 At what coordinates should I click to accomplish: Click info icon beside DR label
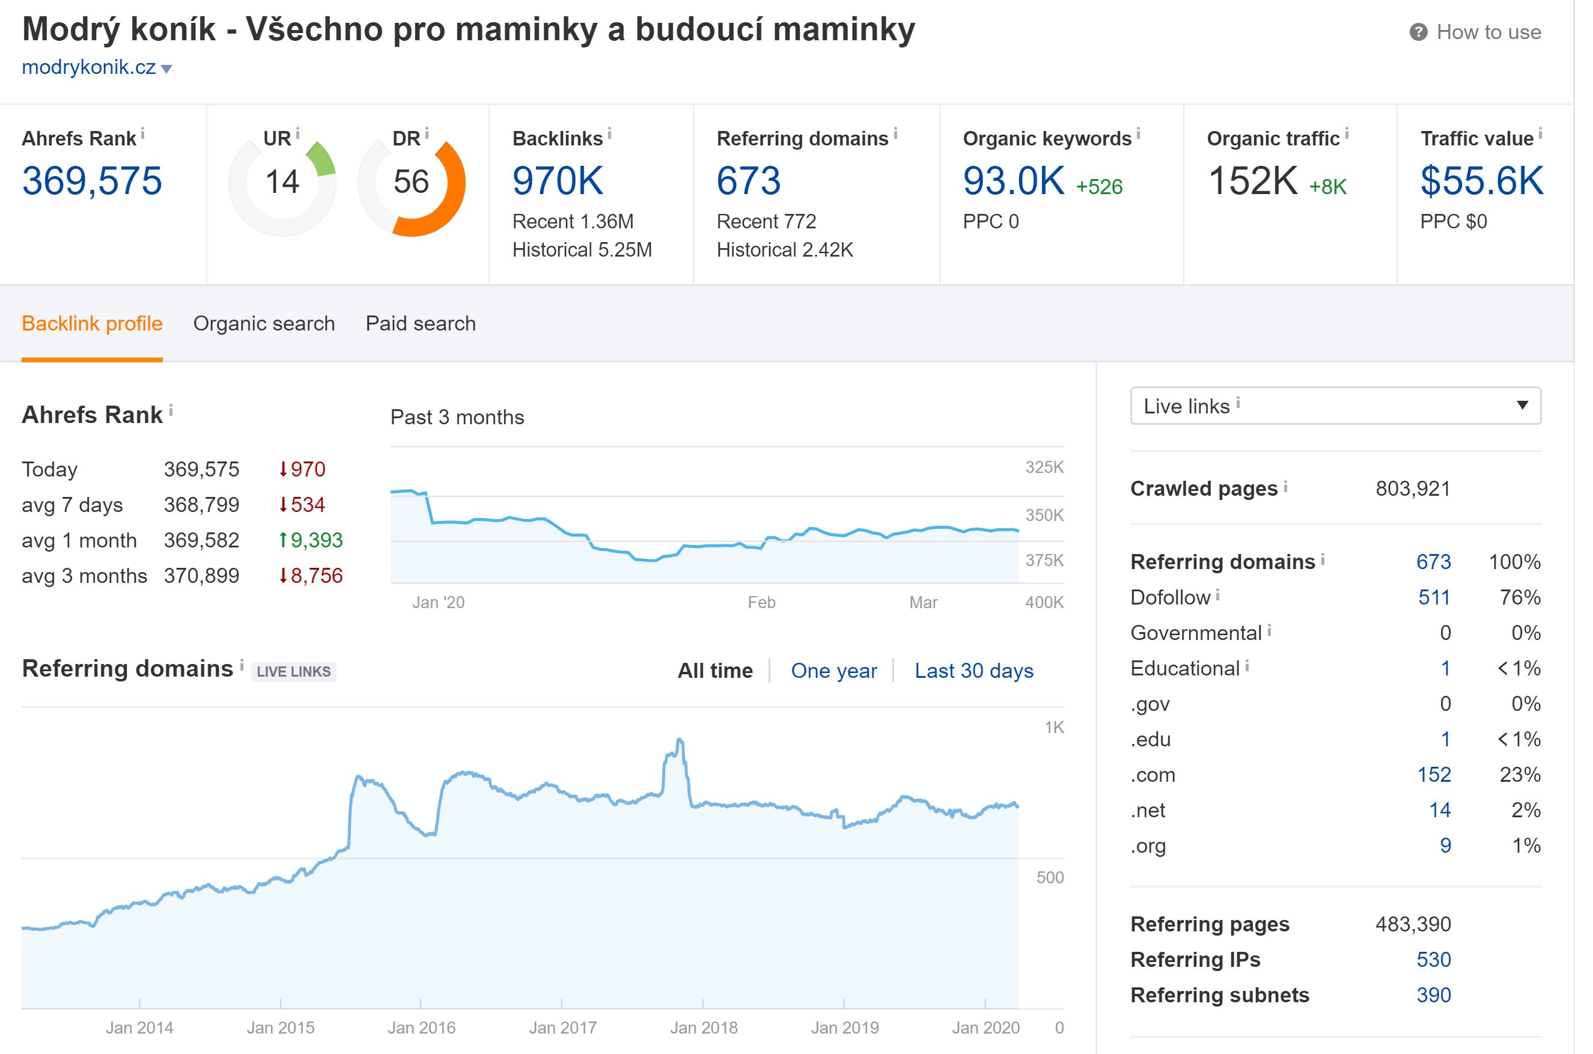click(427, 133)
